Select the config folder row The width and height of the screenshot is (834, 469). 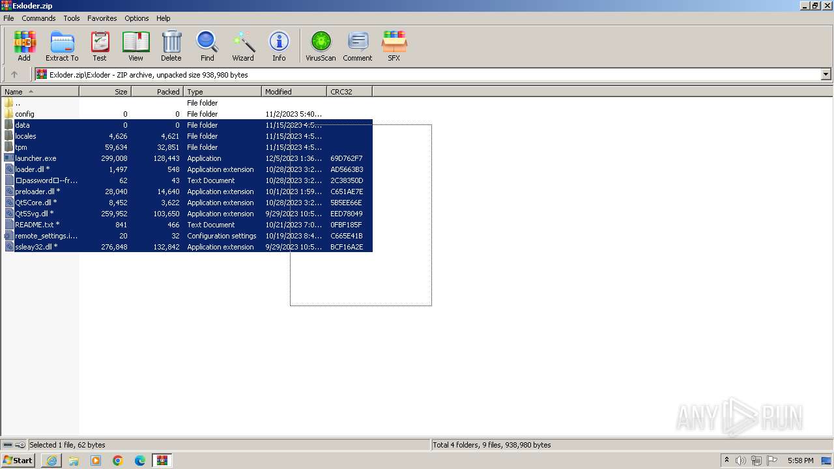186,114
